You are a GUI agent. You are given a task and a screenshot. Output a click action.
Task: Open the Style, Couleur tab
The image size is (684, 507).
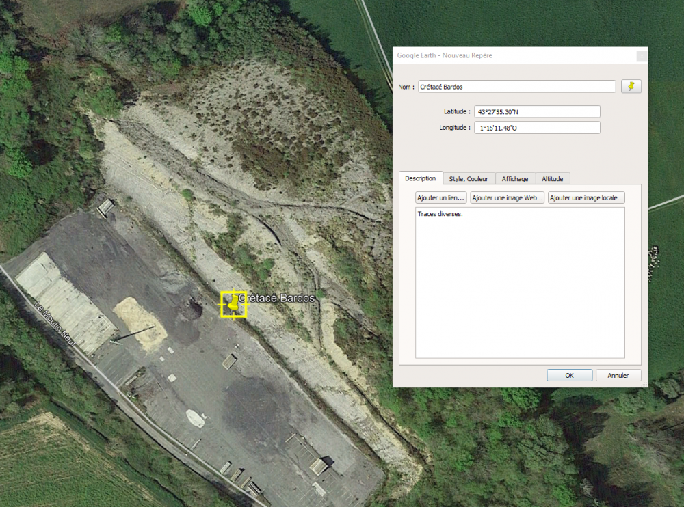pyautogui.click(x=469, y=179)
